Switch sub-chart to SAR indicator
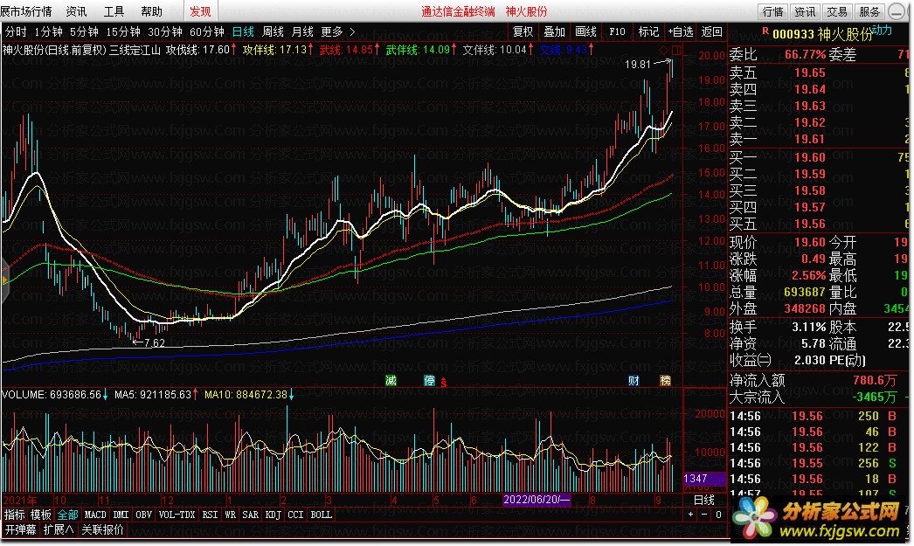The width and height of the screenshot is (914, 546). point(250,515)
